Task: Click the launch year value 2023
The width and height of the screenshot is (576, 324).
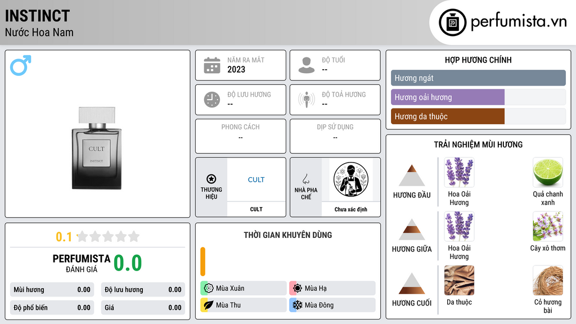Action: point(236,69)
